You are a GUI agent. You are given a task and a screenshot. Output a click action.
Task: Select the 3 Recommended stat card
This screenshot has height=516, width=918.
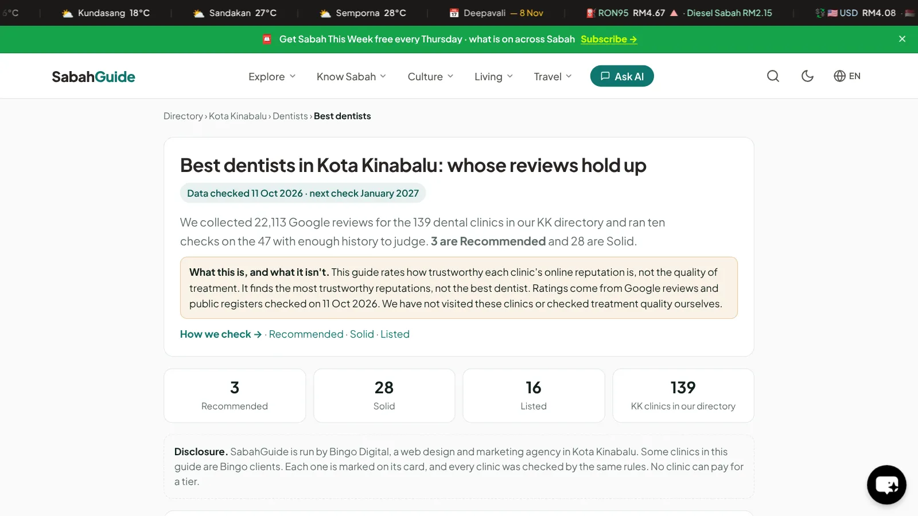(x=235, y=396)
